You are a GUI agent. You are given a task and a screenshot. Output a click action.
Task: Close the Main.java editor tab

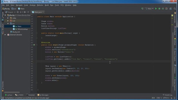click(x=43, y=12)
